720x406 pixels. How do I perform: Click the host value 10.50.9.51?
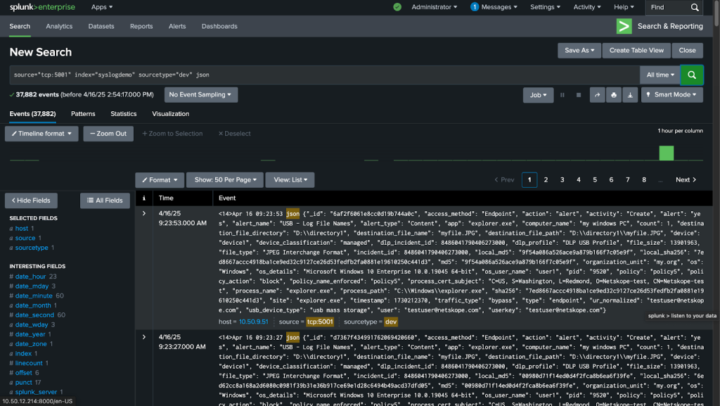coord(253,322)
